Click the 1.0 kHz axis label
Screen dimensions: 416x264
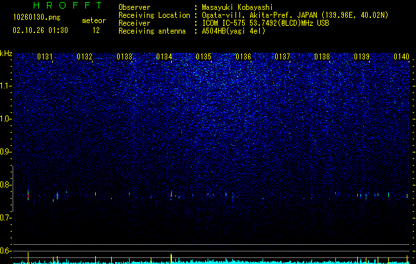pos(5,119)
